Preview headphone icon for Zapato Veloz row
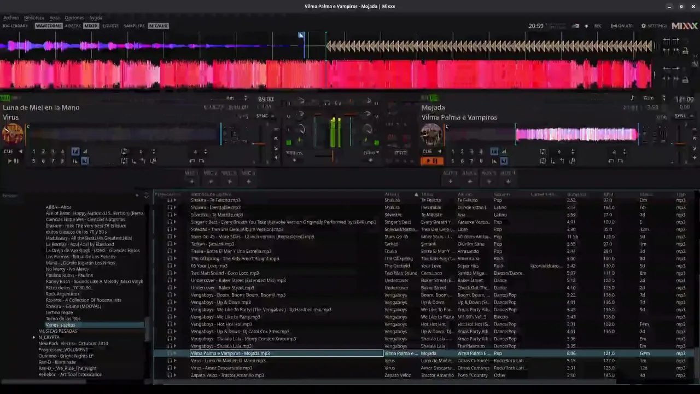 click(170, 375)
